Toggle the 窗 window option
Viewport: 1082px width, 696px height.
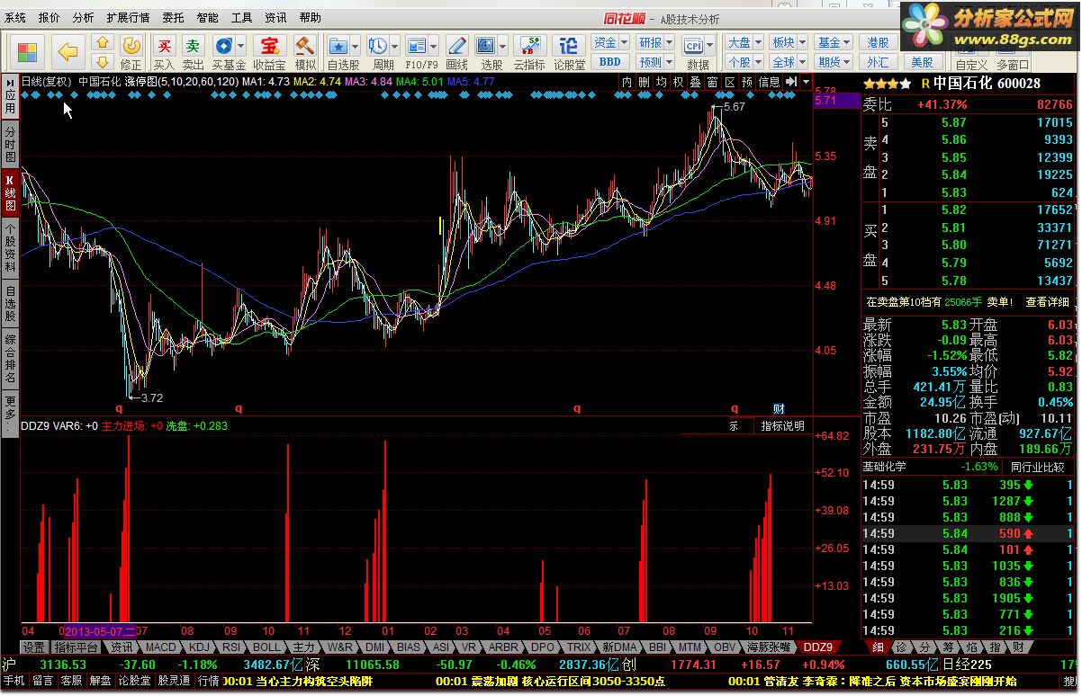click(712, 82)
